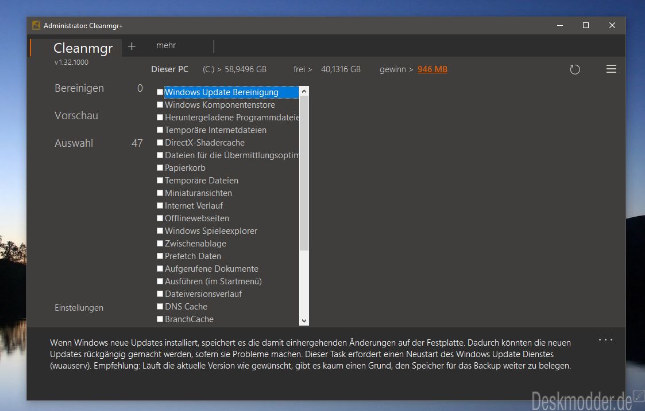Toggle the Internet Verlauf checkbox
The height and width of the screenshot is (411, 645).
[160, 205]
